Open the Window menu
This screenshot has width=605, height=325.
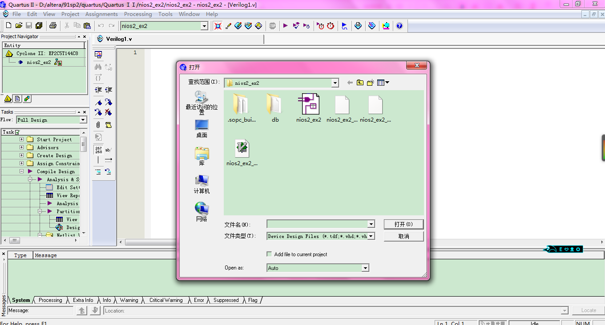pos(190,14)
